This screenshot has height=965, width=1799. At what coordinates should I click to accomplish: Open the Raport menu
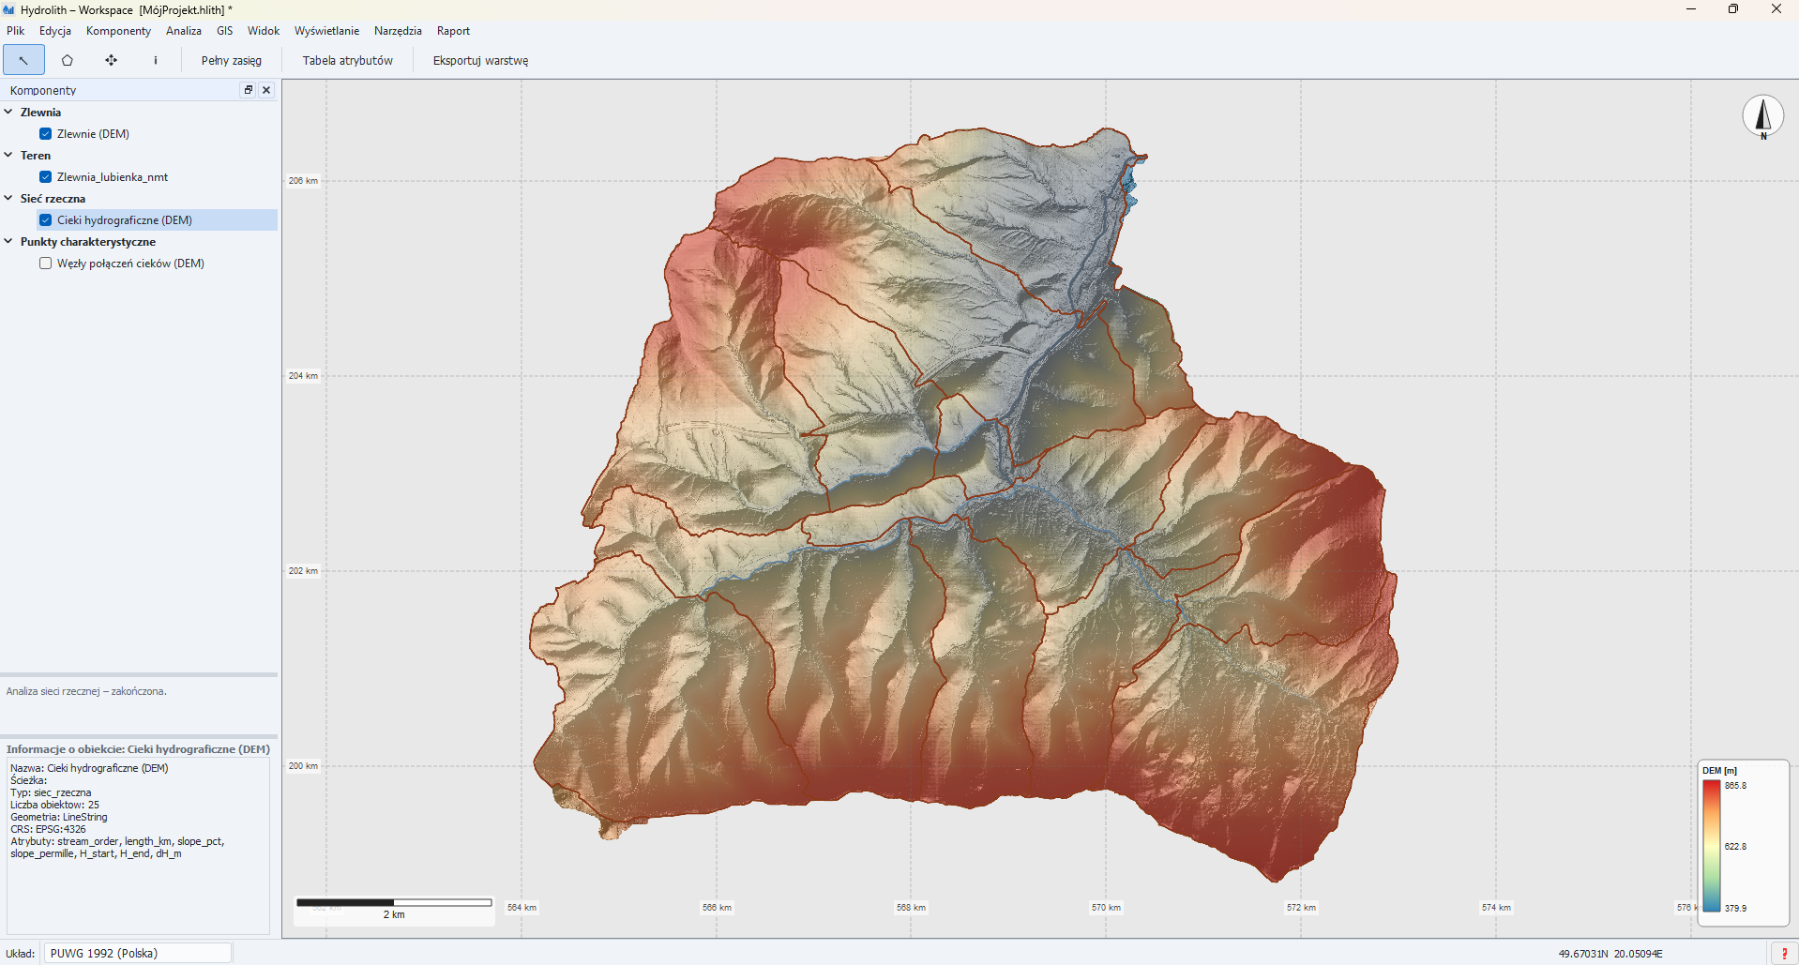tap(453, 31)
